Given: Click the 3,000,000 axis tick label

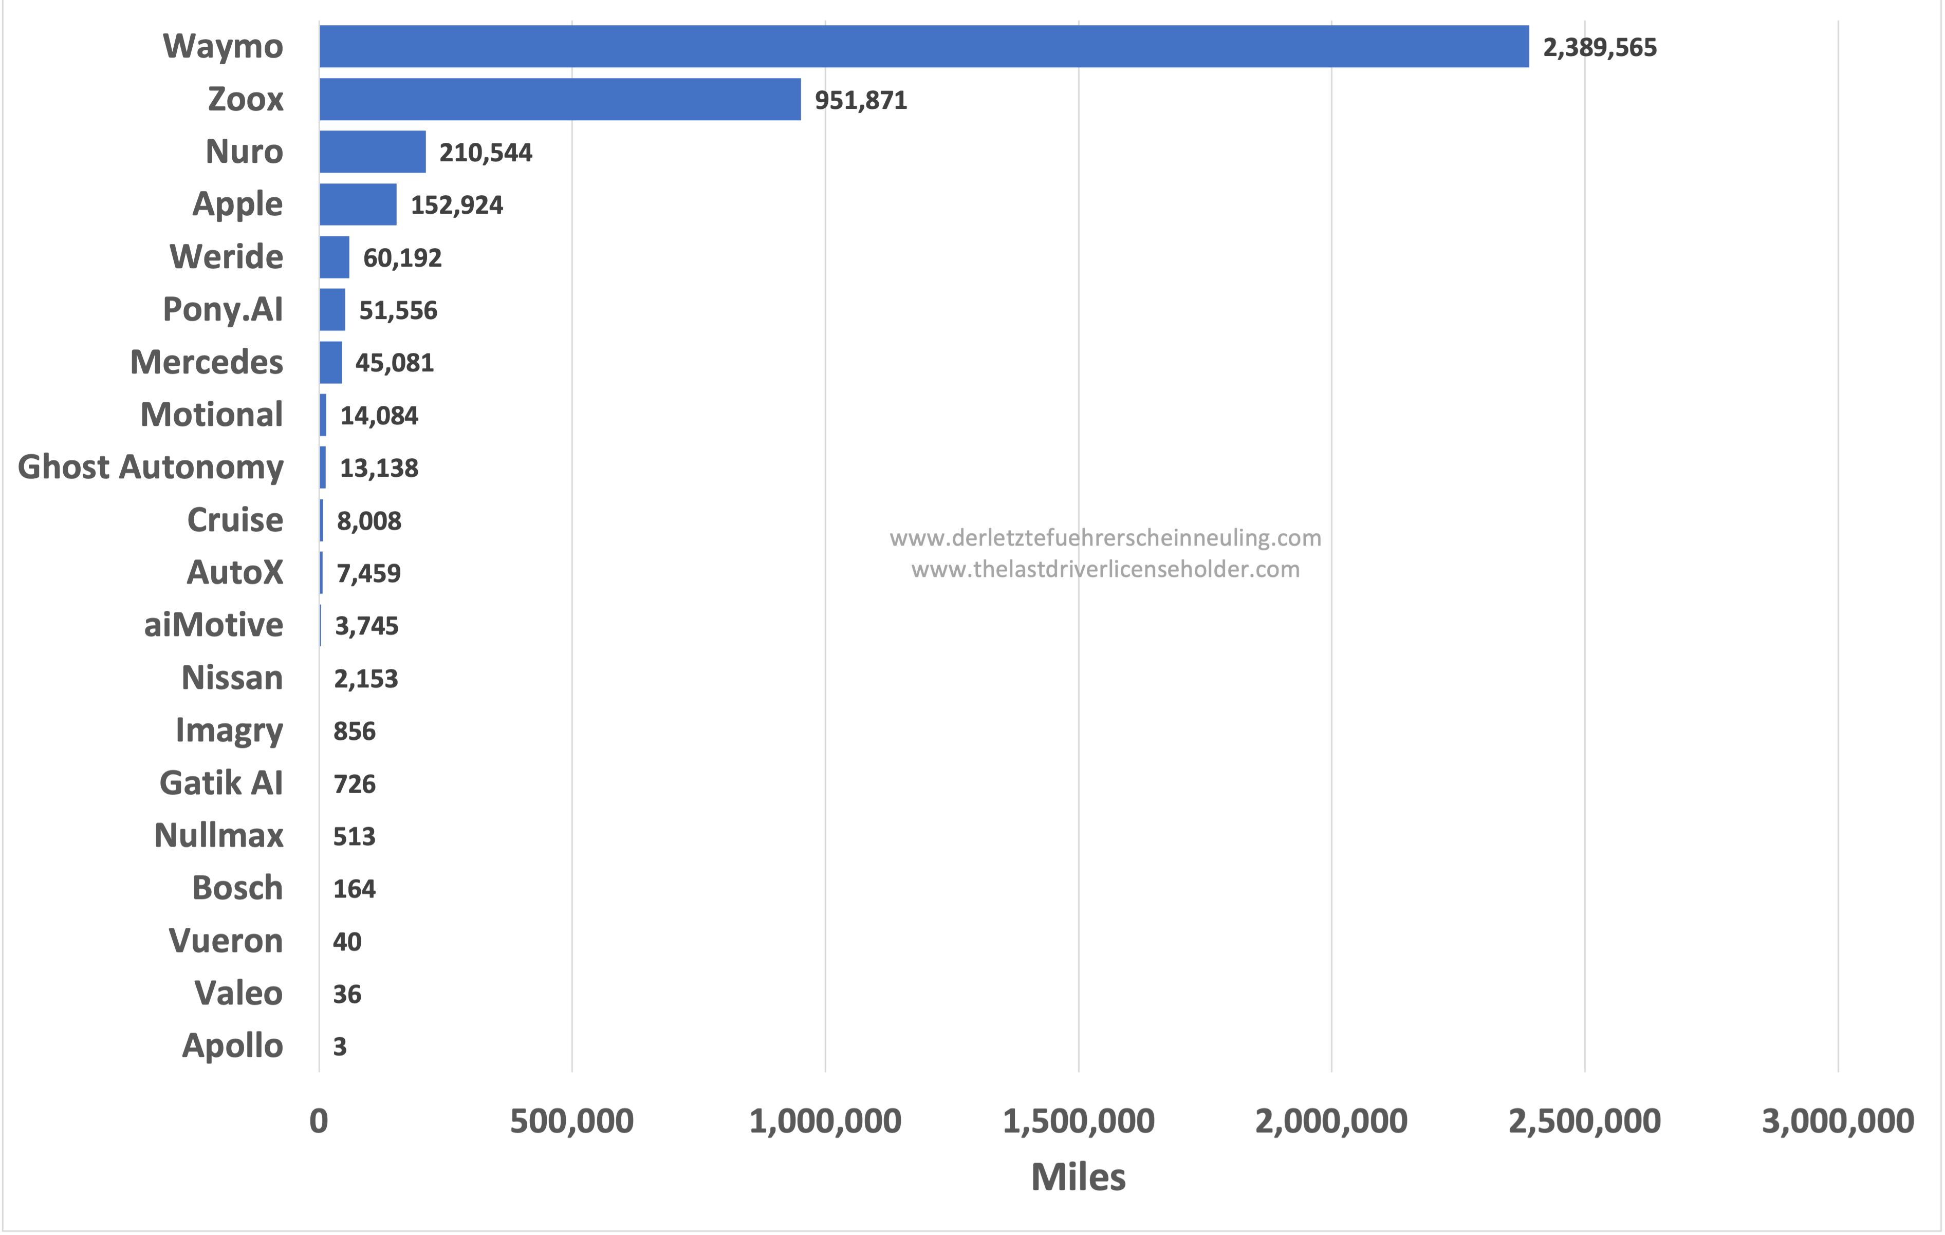Looking at the screenshot, I should (x=1837, y=1121).
